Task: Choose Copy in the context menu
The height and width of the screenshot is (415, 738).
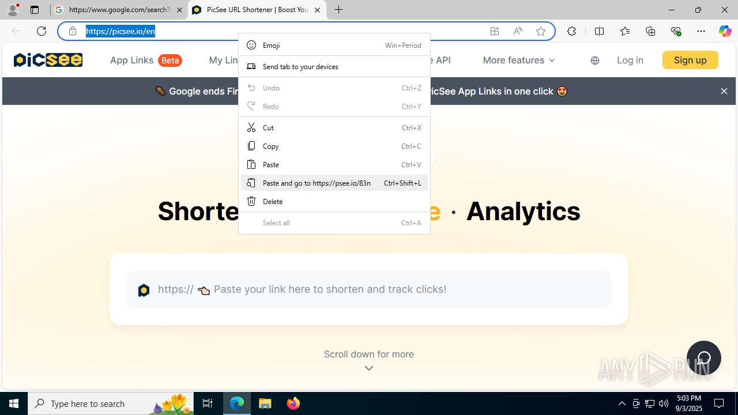Action: click(x=334, y=146)
